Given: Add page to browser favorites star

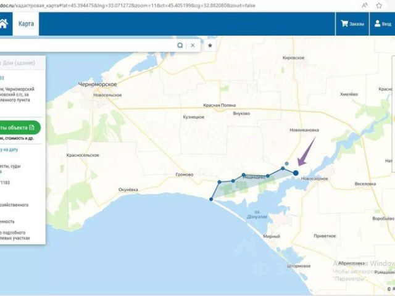Looking at the screenshot, I should 379,6.
